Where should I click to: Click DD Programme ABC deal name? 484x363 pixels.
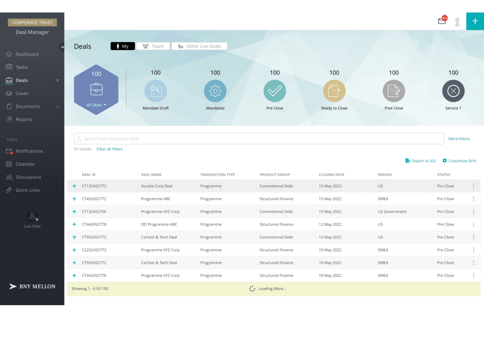pyautogui.click(x=159, y=224)
